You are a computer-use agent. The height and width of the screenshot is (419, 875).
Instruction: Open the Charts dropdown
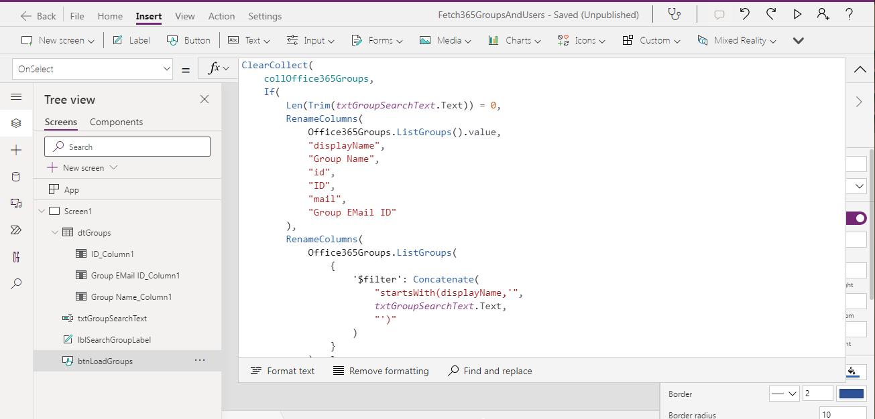point(514,40)
